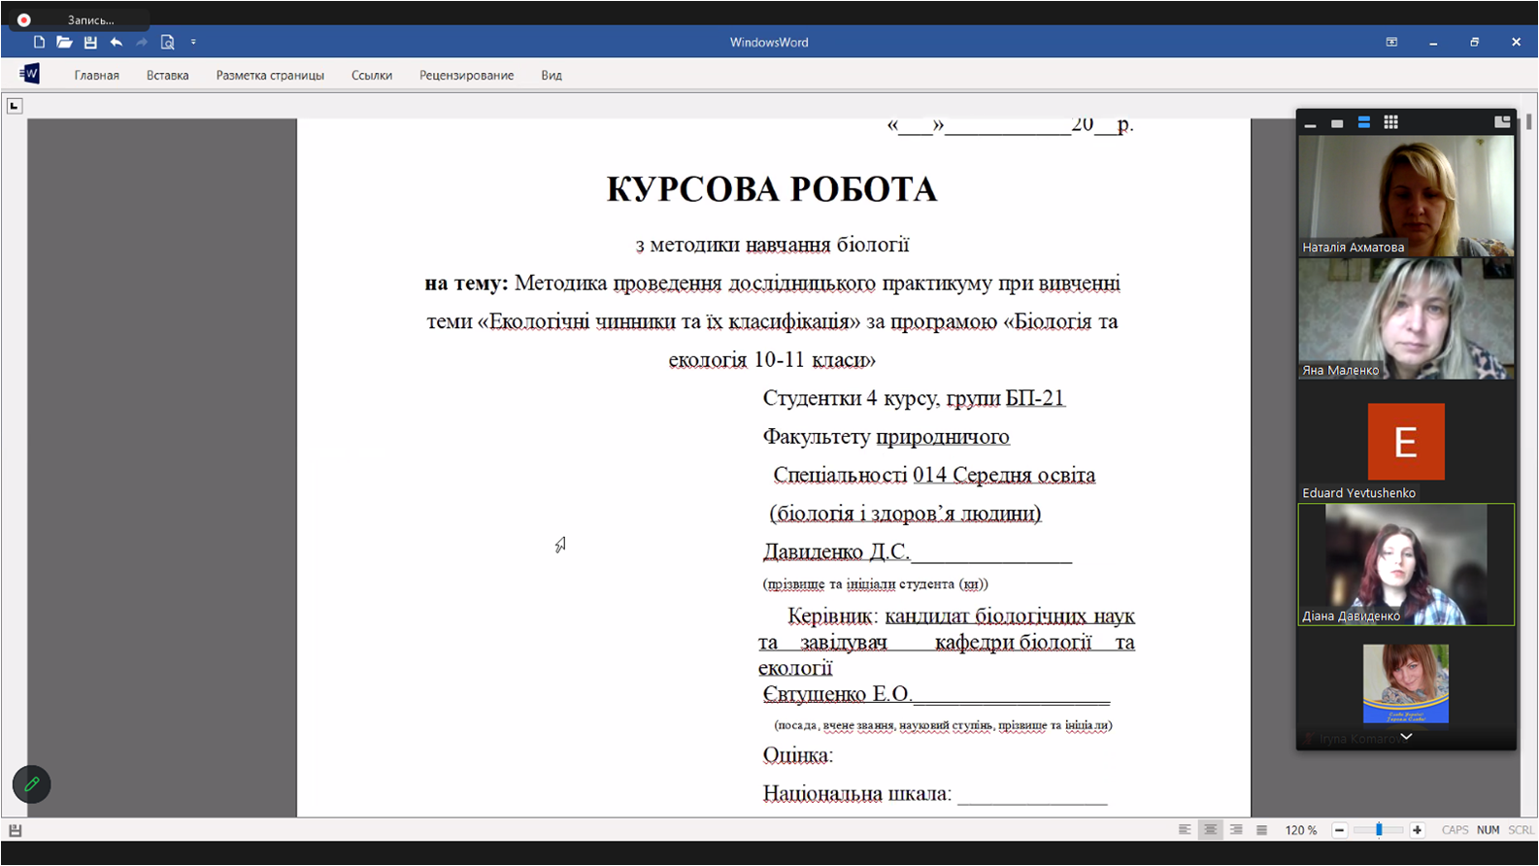Click the green pencil annotation button
Viewport: 1539px width, 866px height.
31,784
